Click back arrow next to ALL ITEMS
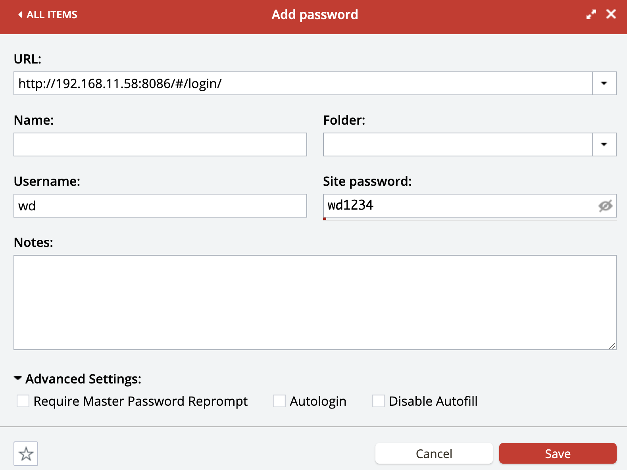Screen dimensions: 627x470 pos(20,15)
